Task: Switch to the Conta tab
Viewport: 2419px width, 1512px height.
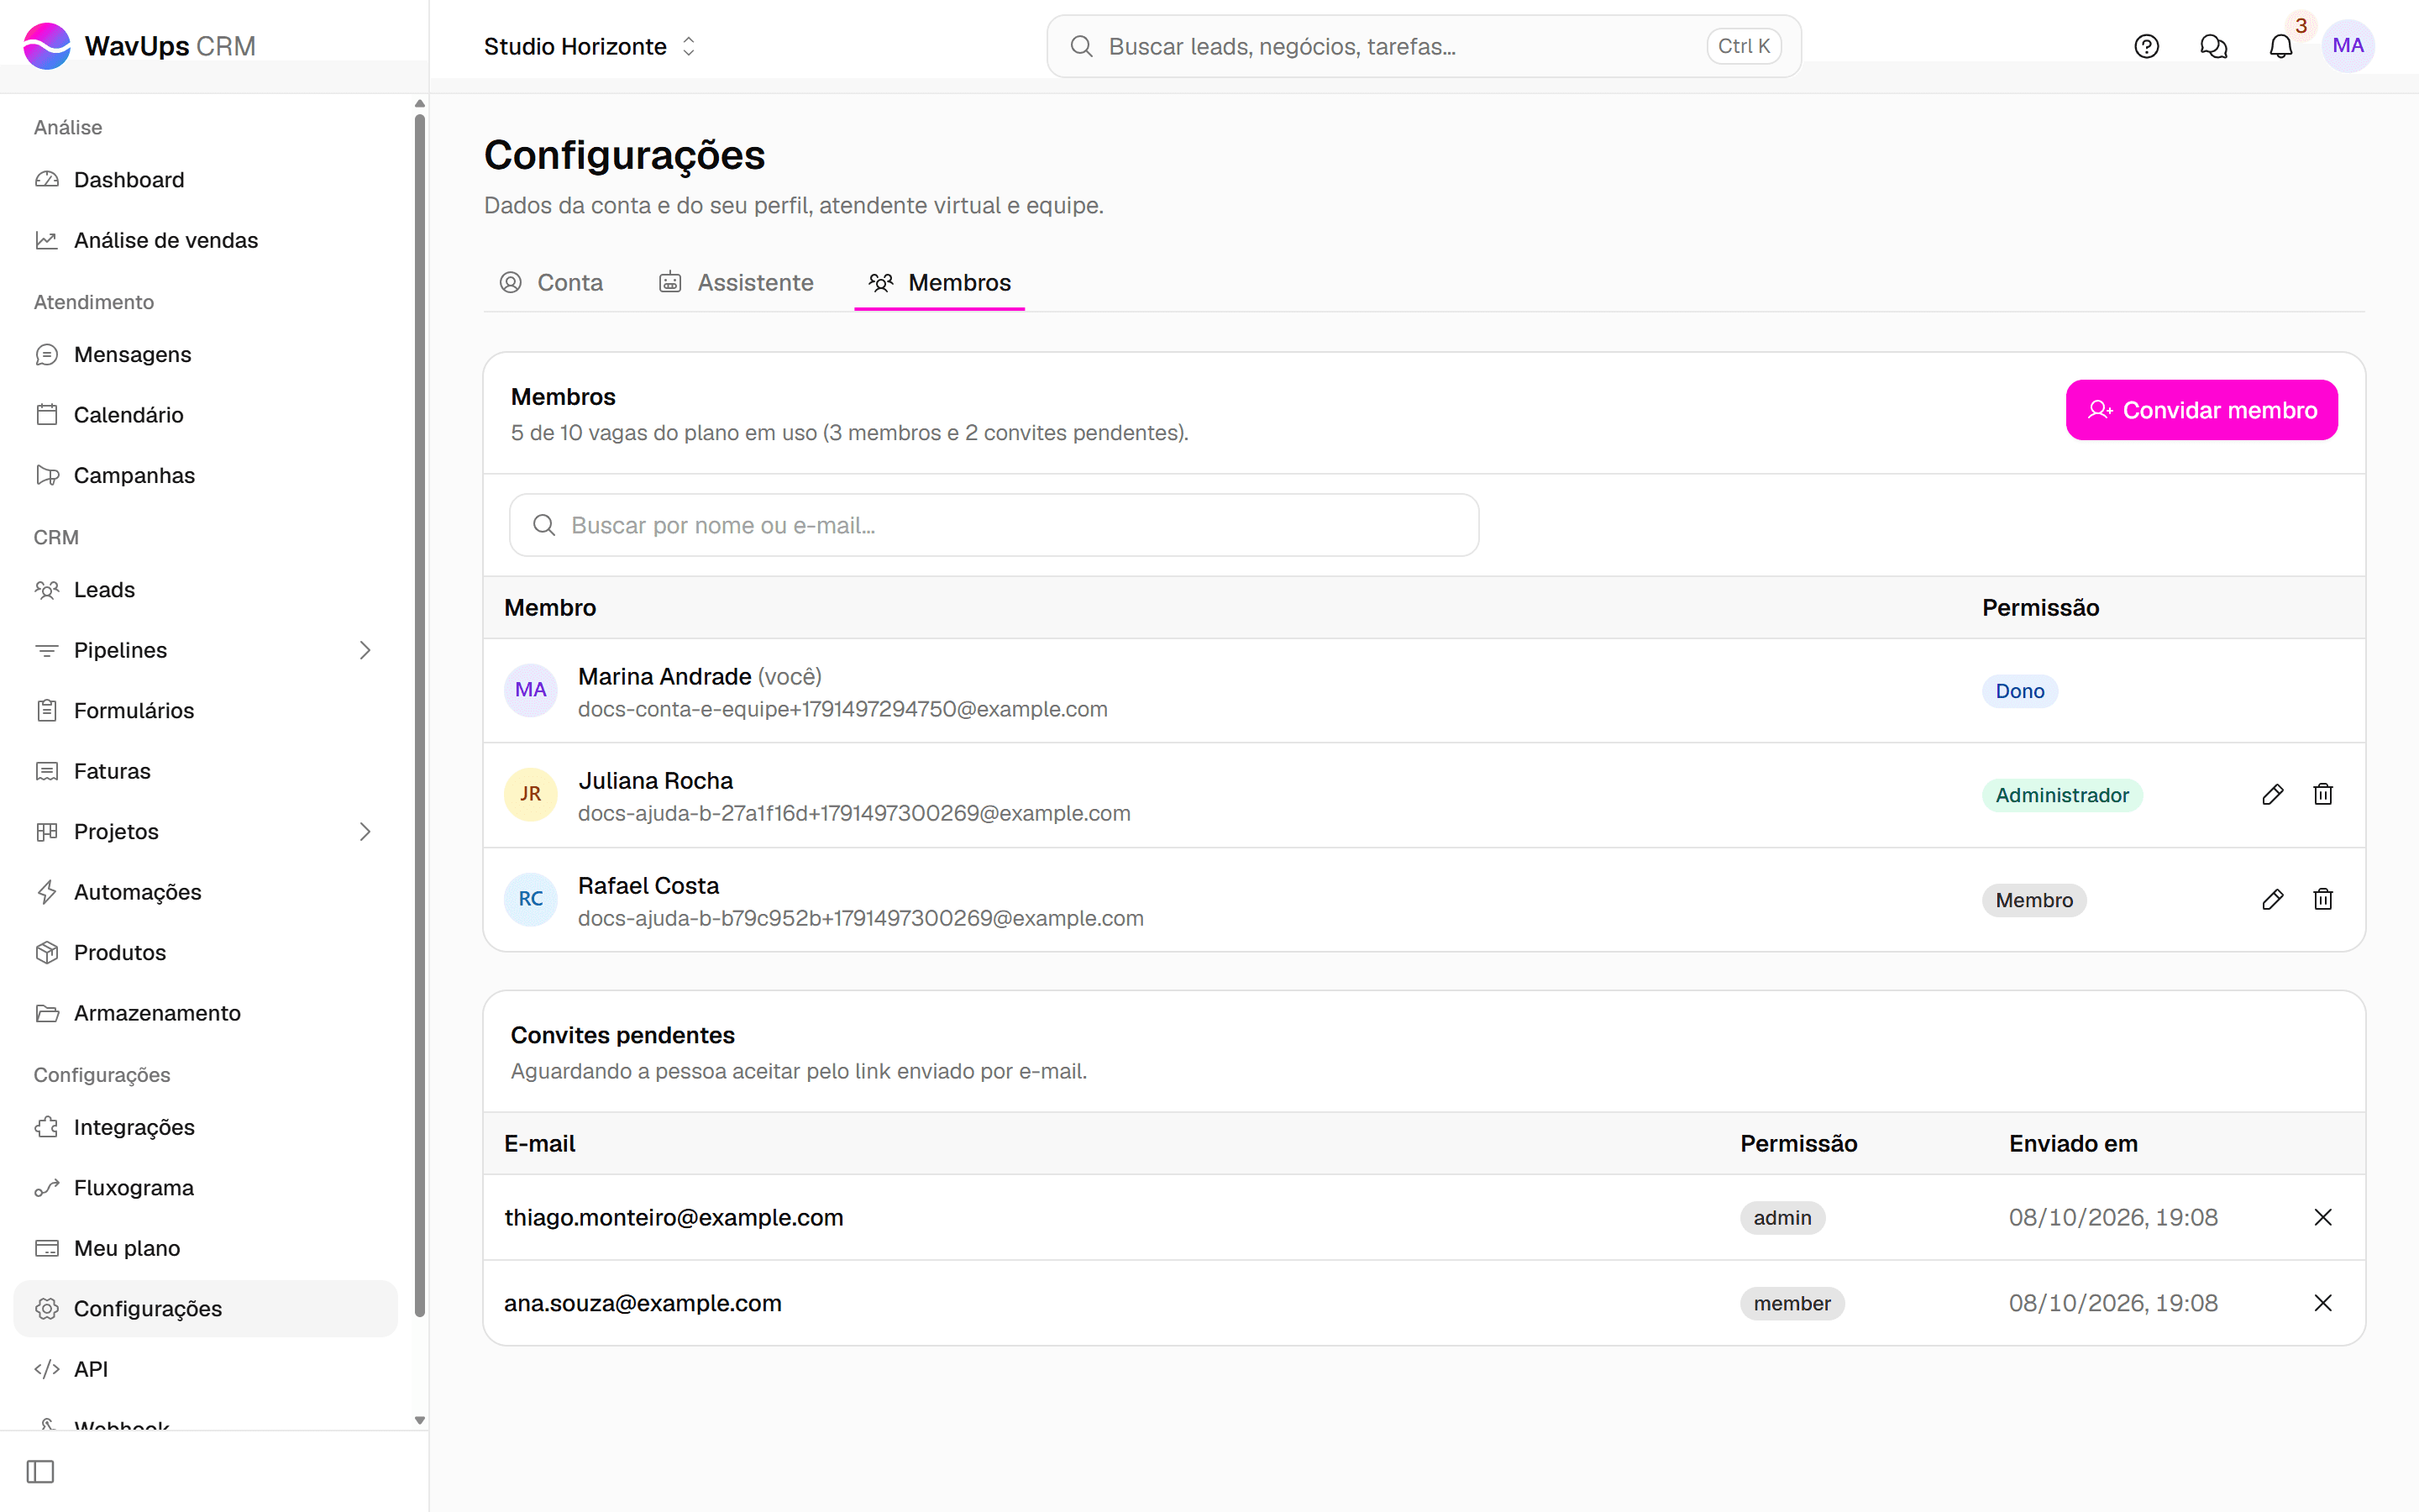Action: click(x=551, y=283)
